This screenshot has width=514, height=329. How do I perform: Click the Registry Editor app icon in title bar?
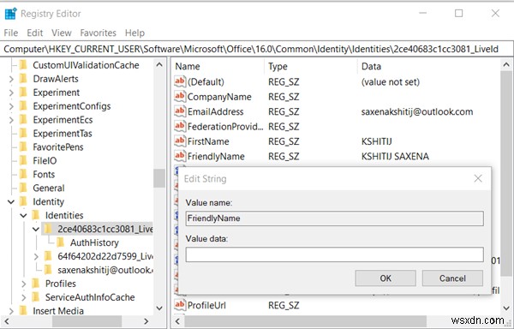(x=11, y=14)
